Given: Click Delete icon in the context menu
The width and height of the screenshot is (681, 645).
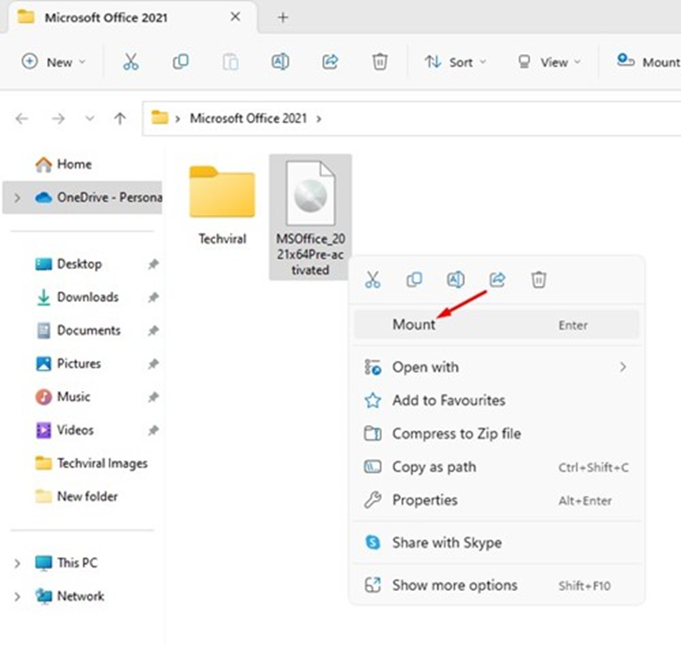Looking at the screenshot, I should (x=539, y=279).
